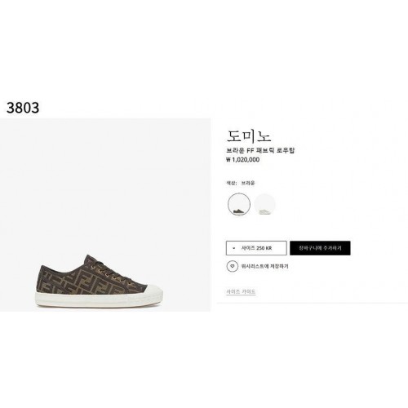Screen dimensions: 408x408
Task: Click the ₩ 1,020,000 price text
Action: 242,160
